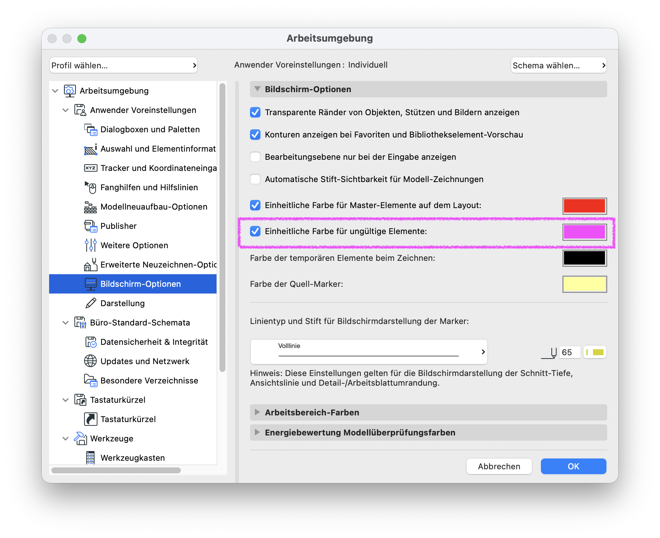660x538 pixels.
Task: Check Automatische Stift-Sichtbarkeit für Modell-Zeichnungen
Action: [x=255, y=179]
